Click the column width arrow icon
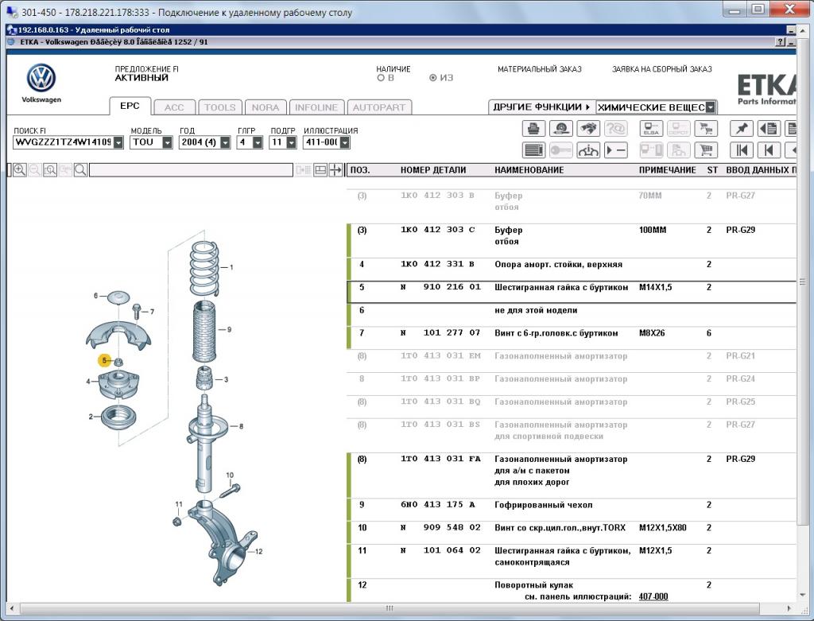 pyautogui.click(x=336, y=170)
